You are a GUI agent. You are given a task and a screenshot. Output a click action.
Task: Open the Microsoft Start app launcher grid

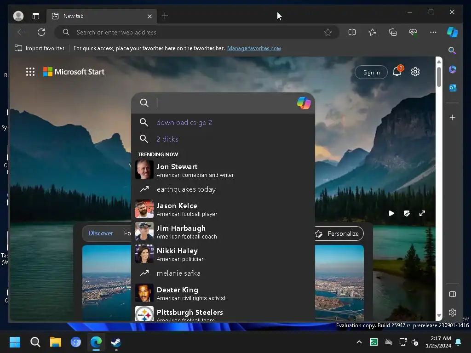[x=30, y=72]
